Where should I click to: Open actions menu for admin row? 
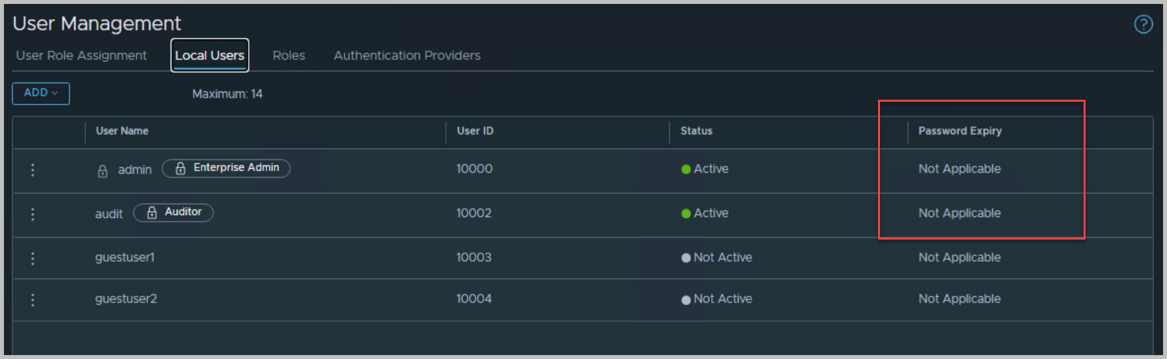(x=33, y=170)
